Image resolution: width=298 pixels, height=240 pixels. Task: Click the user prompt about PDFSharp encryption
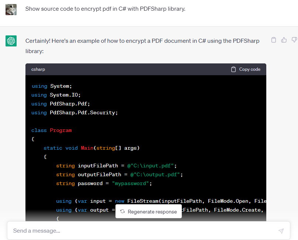pos(105,9)
